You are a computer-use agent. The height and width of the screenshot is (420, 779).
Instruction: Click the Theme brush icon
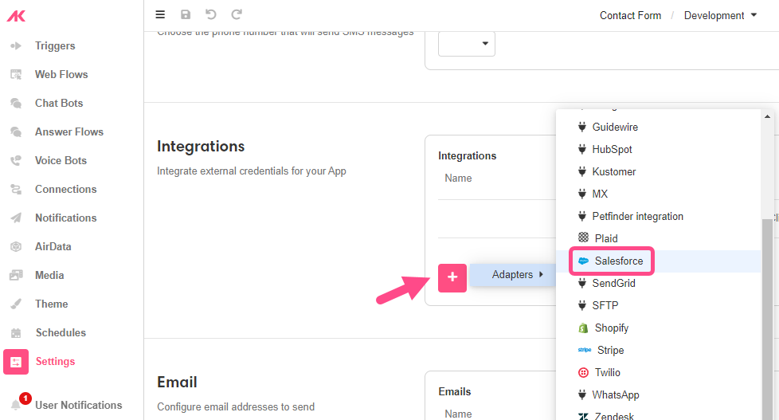[16, 304]
